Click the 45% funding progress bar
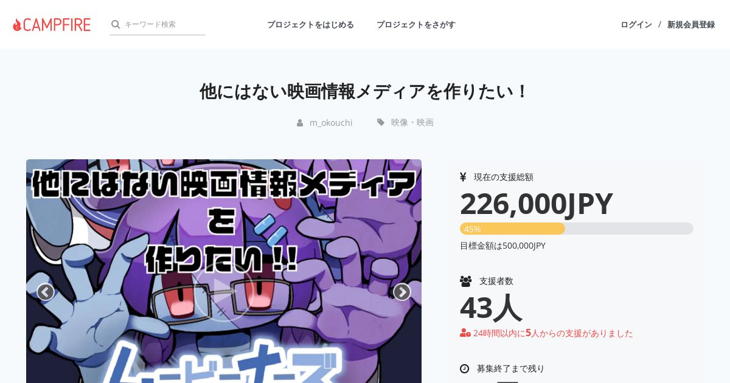730x383 pixels. (x=577, y=229)
